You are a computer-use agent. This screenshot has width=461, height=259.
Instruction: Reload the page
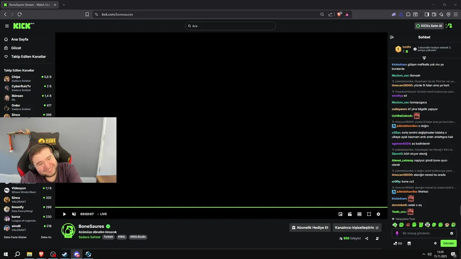[19, 14]
